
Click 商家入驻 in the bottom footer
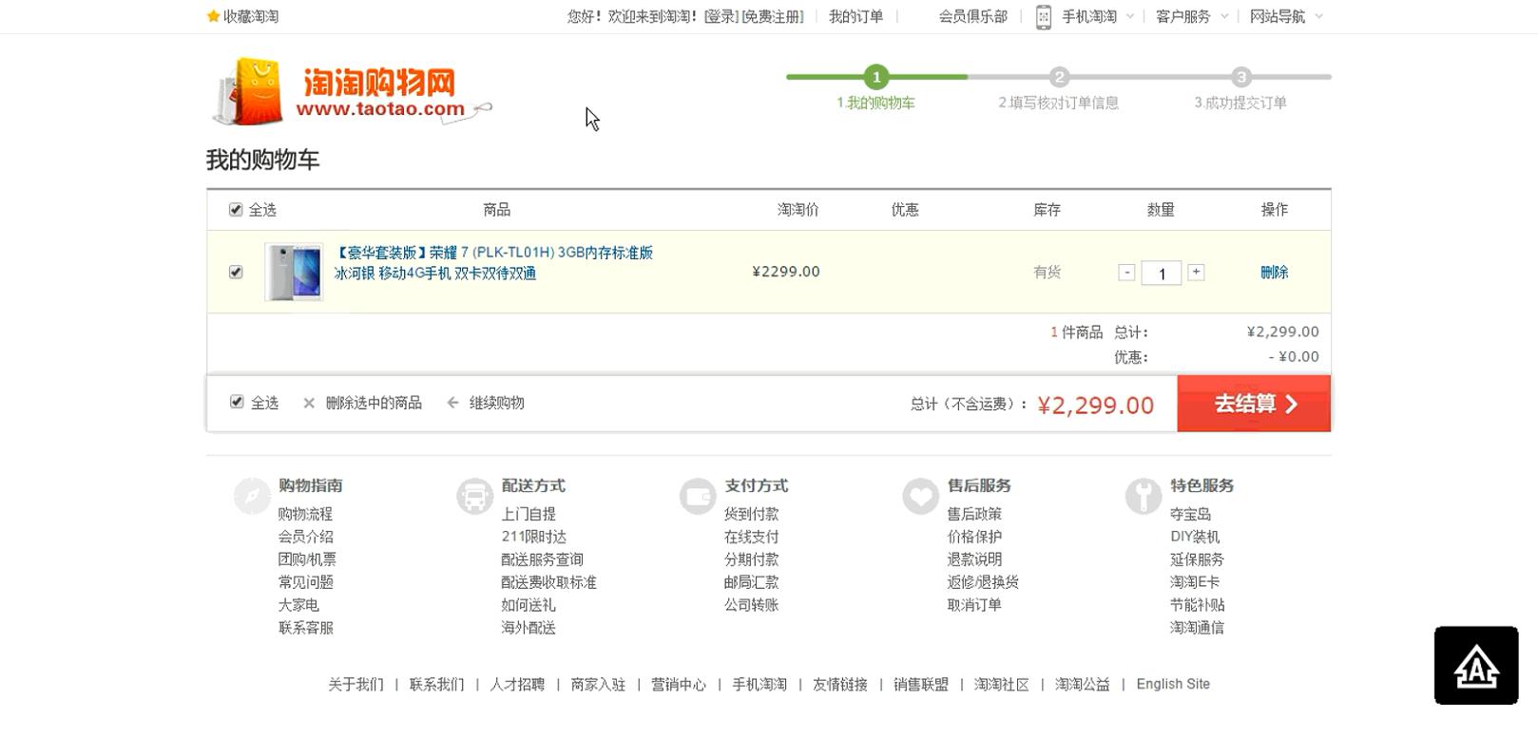pos(598,685)
